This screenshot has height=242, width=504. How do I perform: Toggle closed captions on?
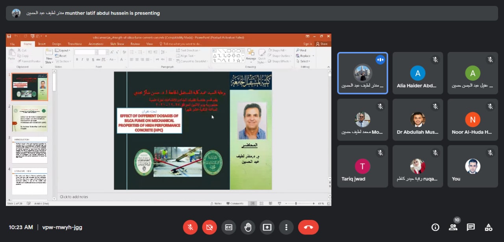click(229, 227)
